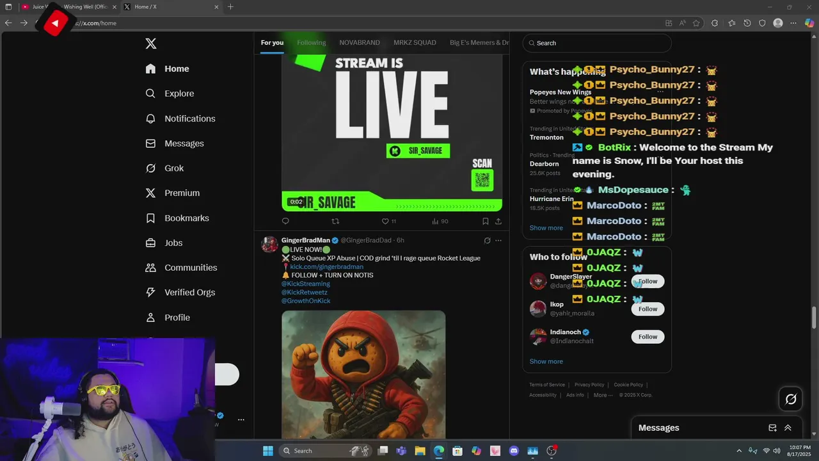Open @KickStreaming mention

pyautogui.click(x=306, y=284)
